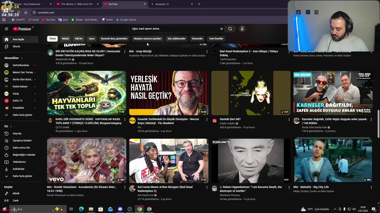380x213 pixels.
Task: Open options for Nevzat Kaya video
Action: tap(207, 120)
